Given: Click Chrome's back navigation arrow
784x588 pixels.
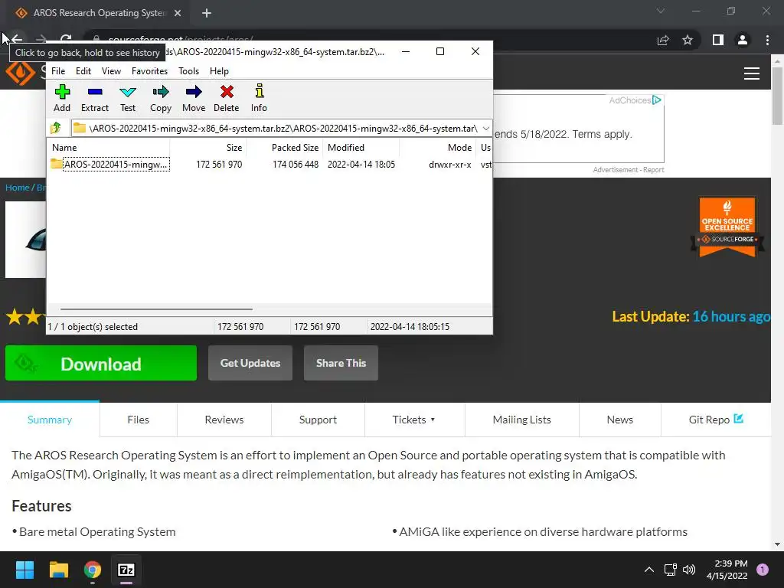Looking at the screenshot, I should pyautogui.click(x=17, y=40).
